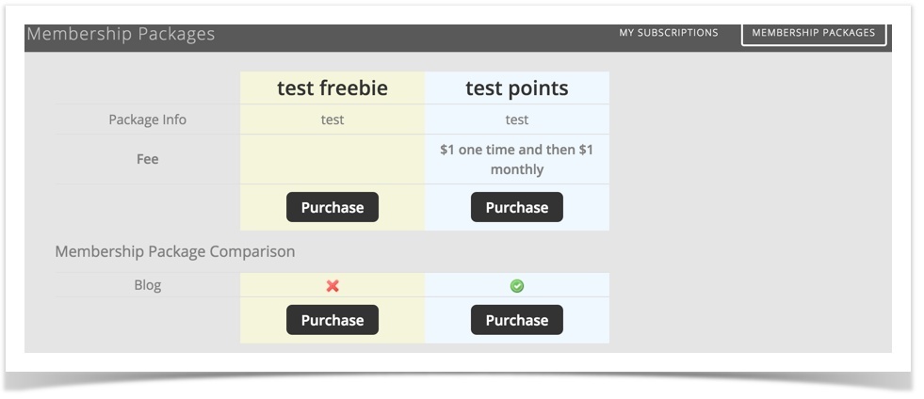Image resolution: width=924 pixels, height=399 pixels.
Task: Click the Package Info row label
Action: tap(147, 120)
